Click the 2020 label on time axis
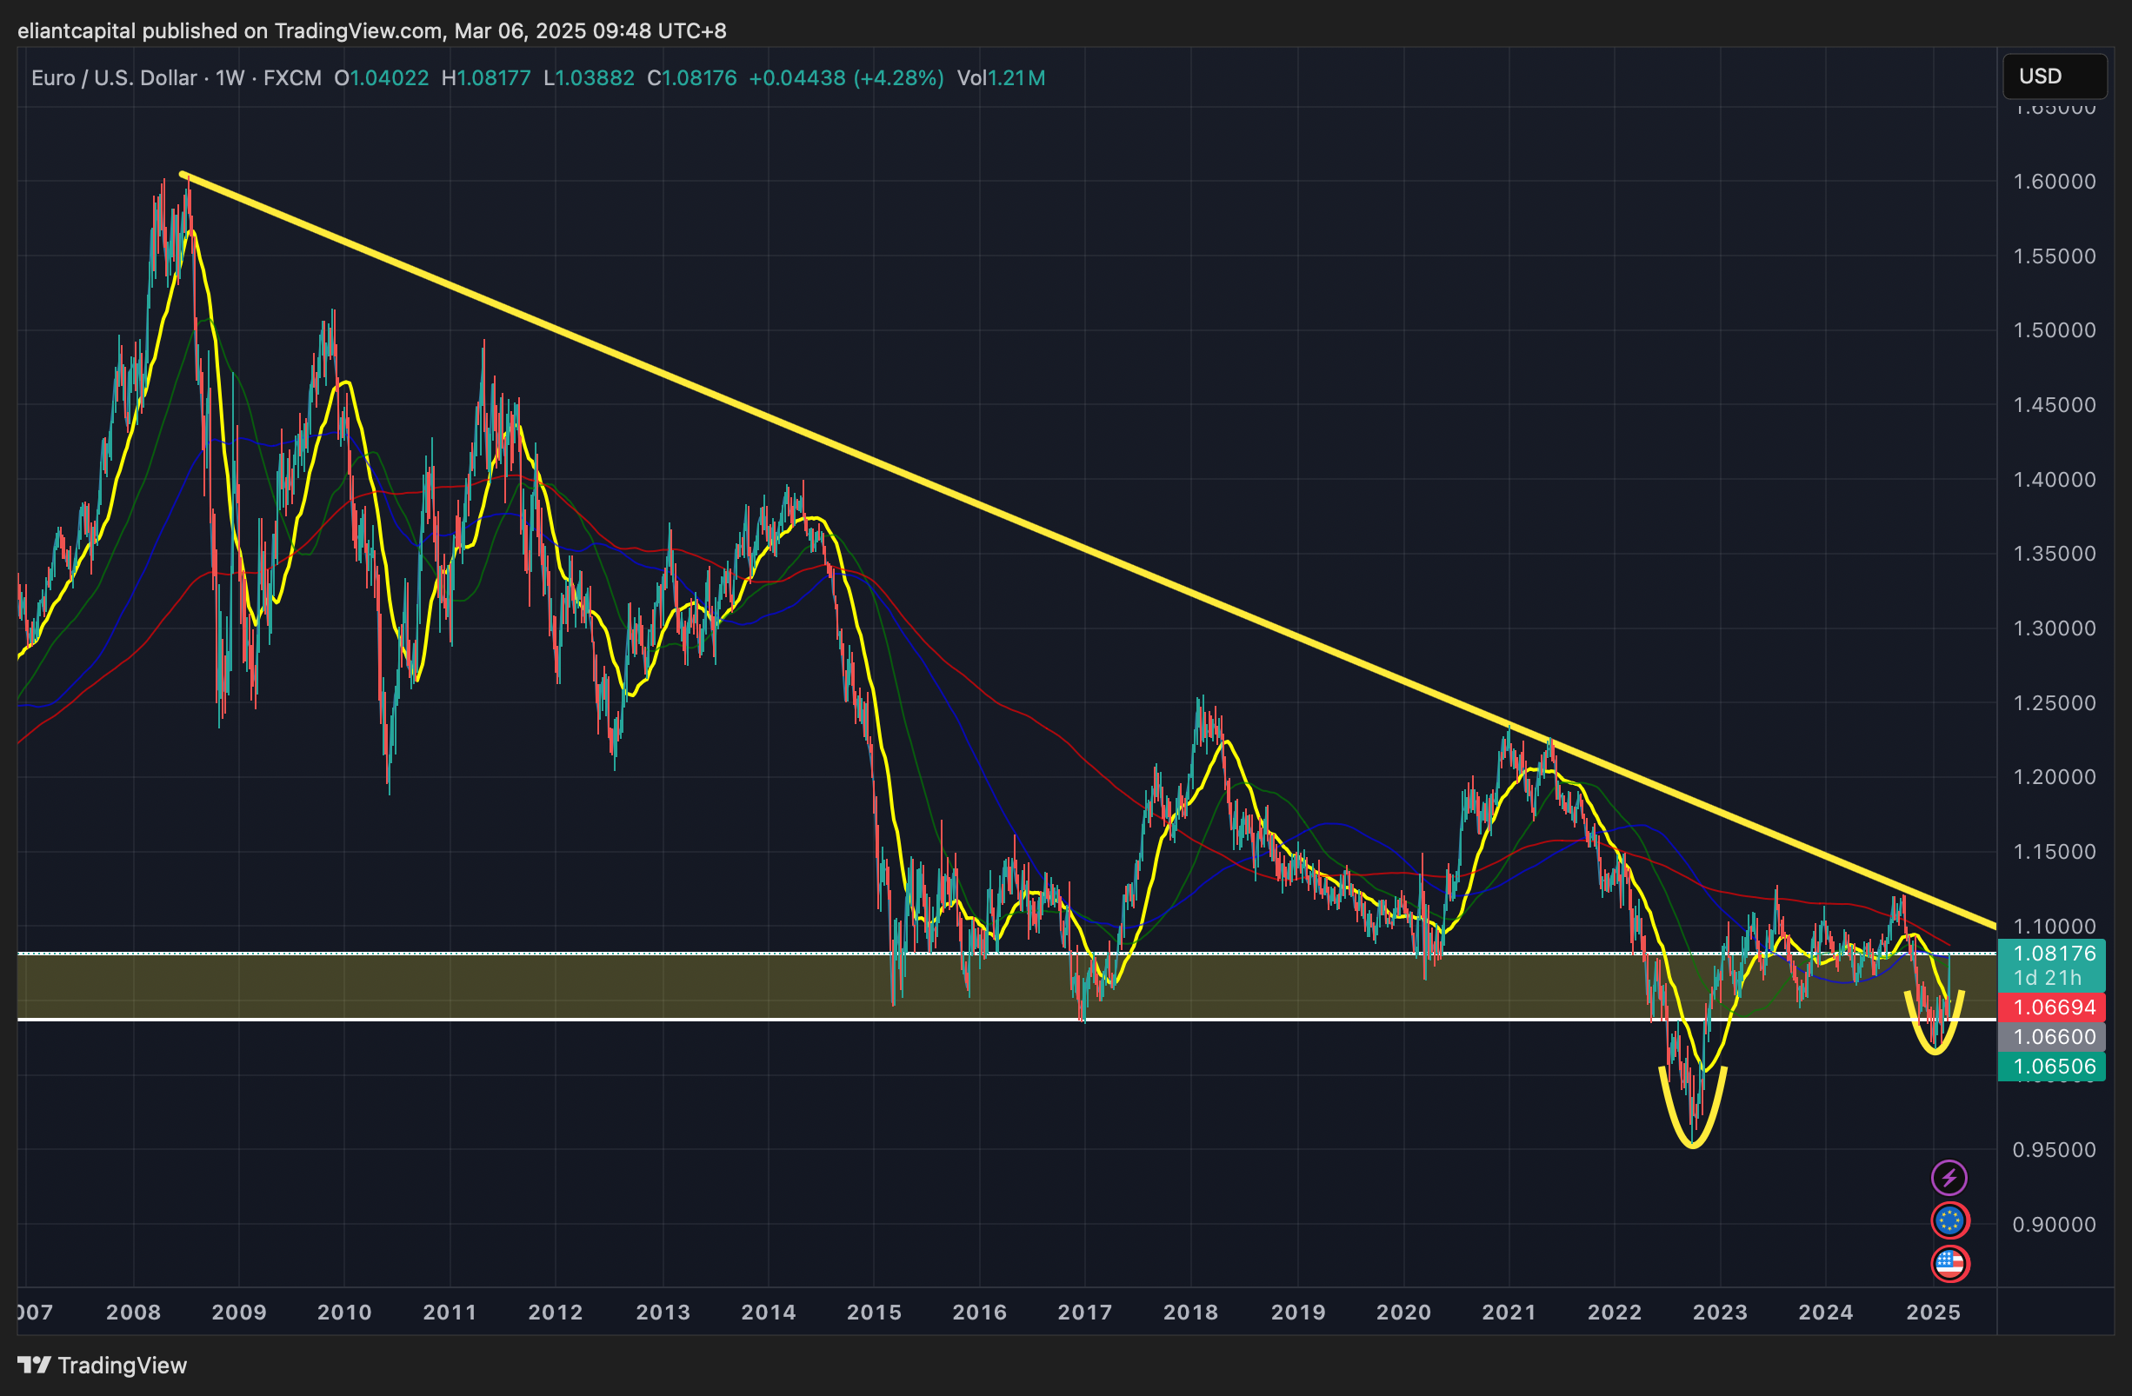The width and height of the screenshot is (2132, 1396). 1403,1313
